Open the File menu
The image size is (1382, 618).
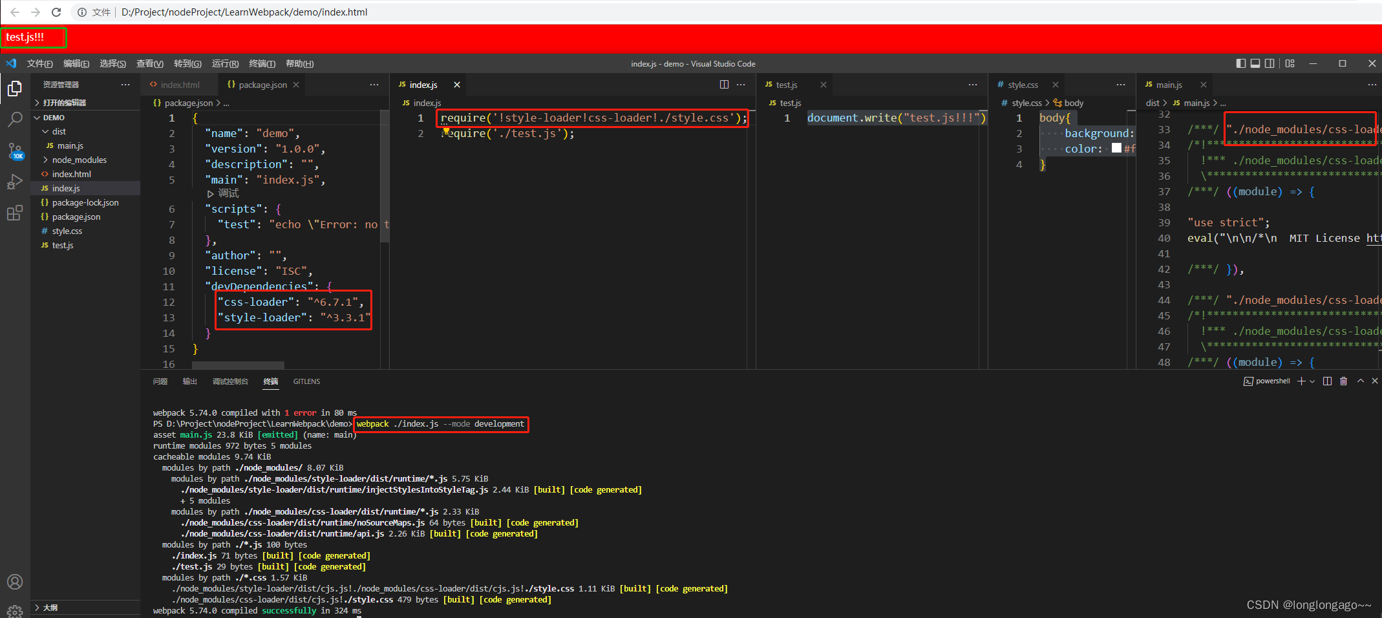(x=40, y=63)
